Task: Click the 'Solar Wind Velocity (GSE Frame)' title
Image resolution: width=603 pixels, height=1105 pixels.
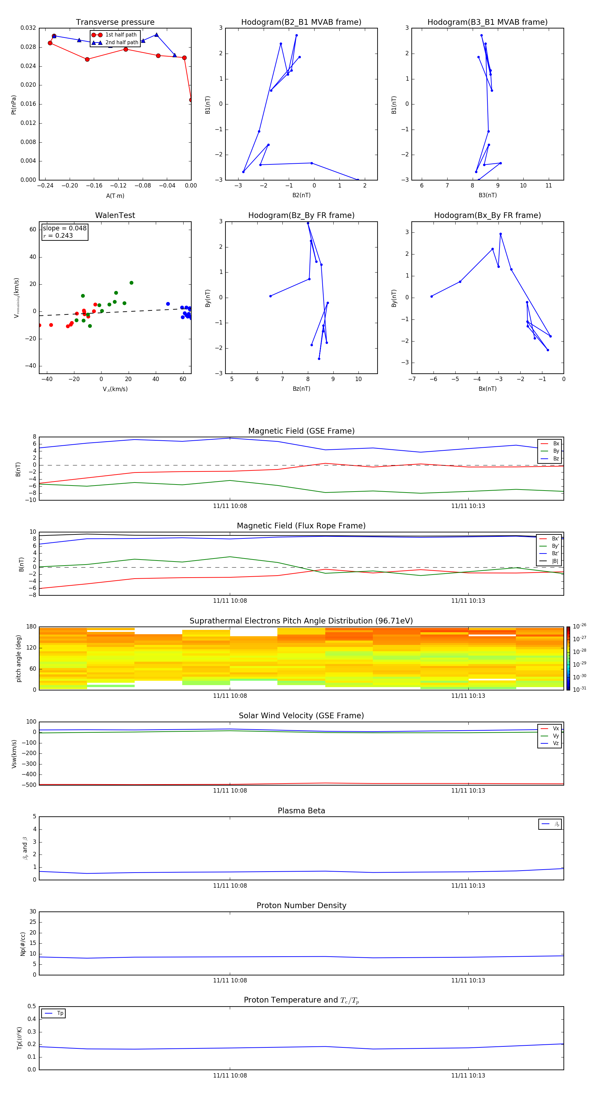Action: [x=301, y=716]
